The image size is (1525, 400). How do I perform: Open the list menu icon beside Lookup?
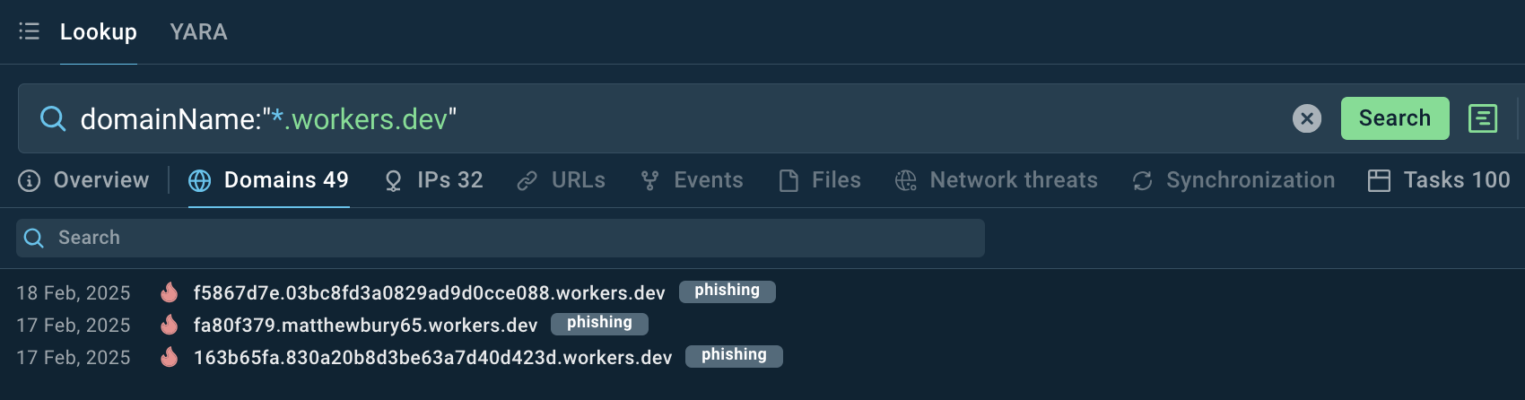[x=30, y=31]
